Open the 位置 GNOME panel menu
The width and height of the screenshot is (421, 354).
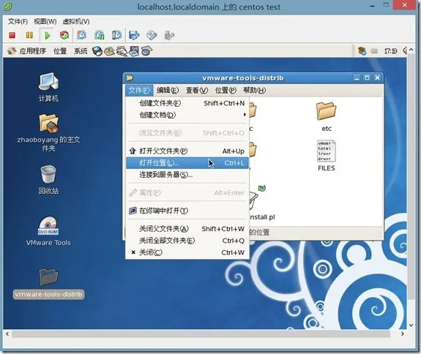60,51
